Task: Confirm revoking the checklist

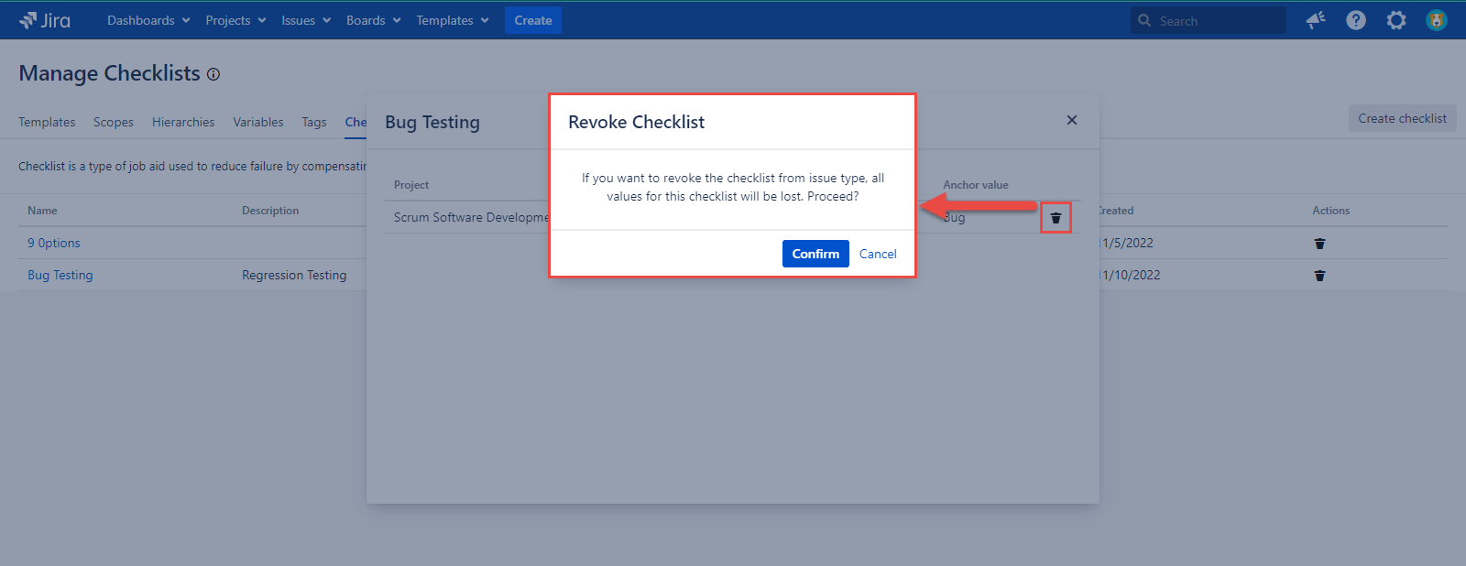Action: click(815, 254)
